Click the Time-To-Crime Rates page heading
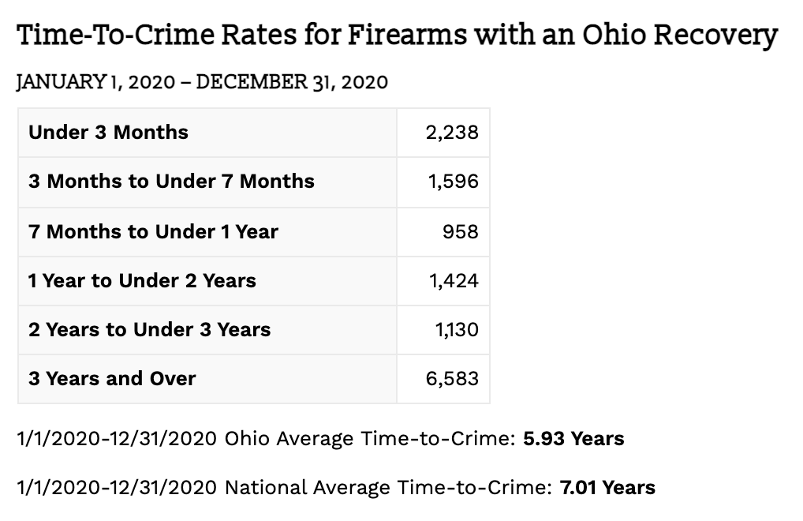Viewport: 803px width, 521px height. 397,36
